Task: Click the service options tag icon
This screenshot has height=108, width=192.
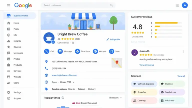Action: pyautogui.click(x=46, y=89)
